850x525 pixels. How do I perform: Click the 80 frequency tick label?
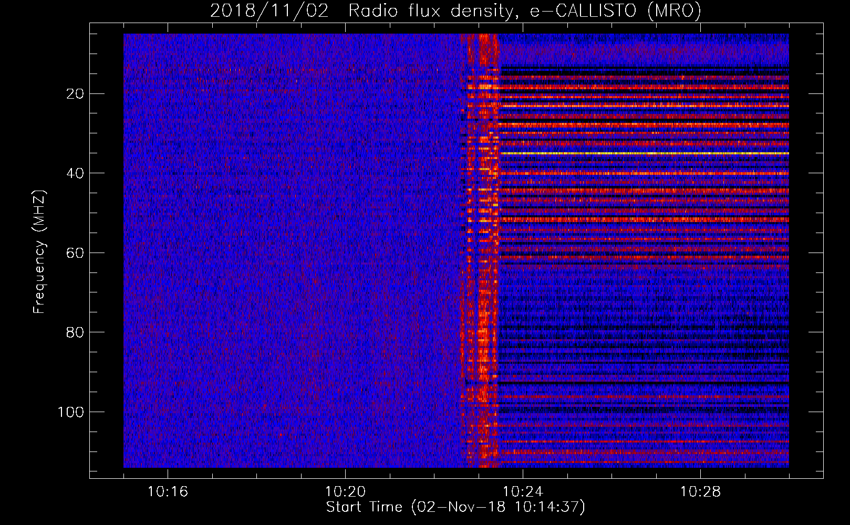76,332
